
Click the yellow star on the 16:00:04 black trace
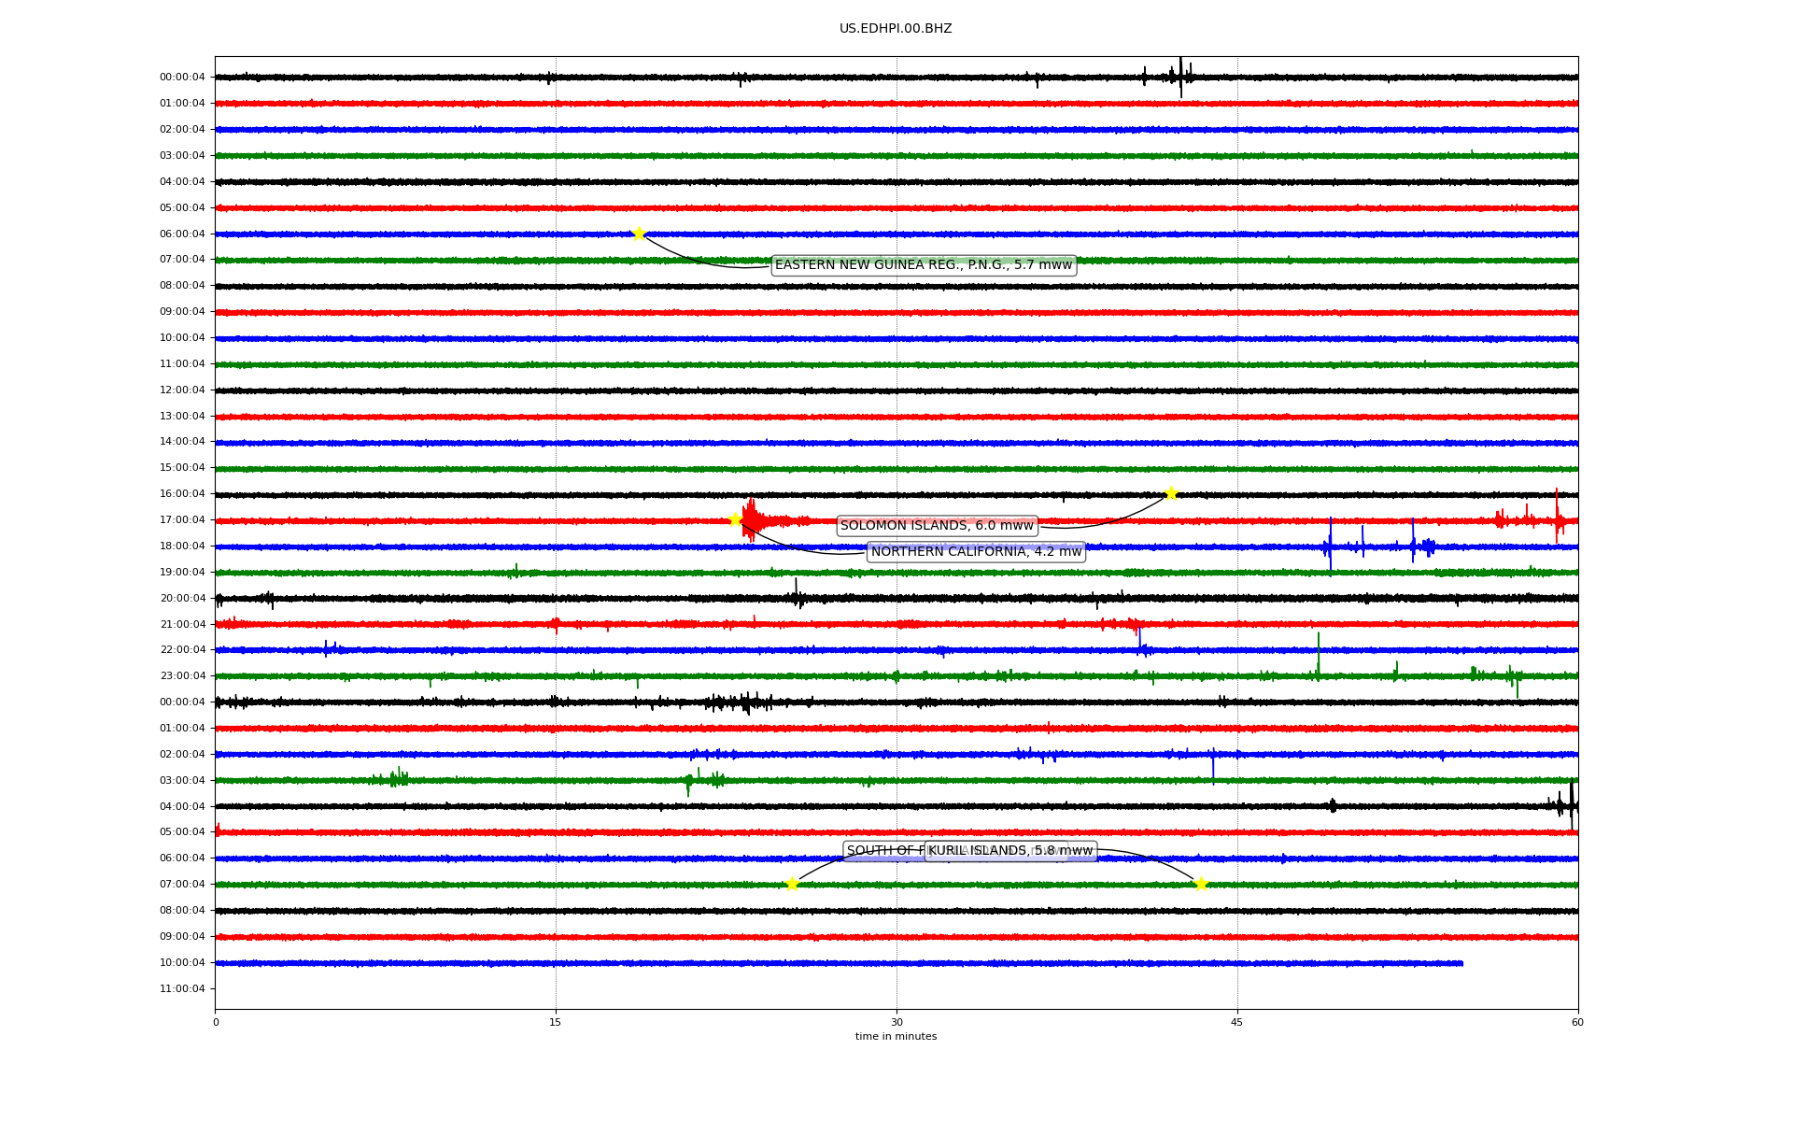(1171, 493)
